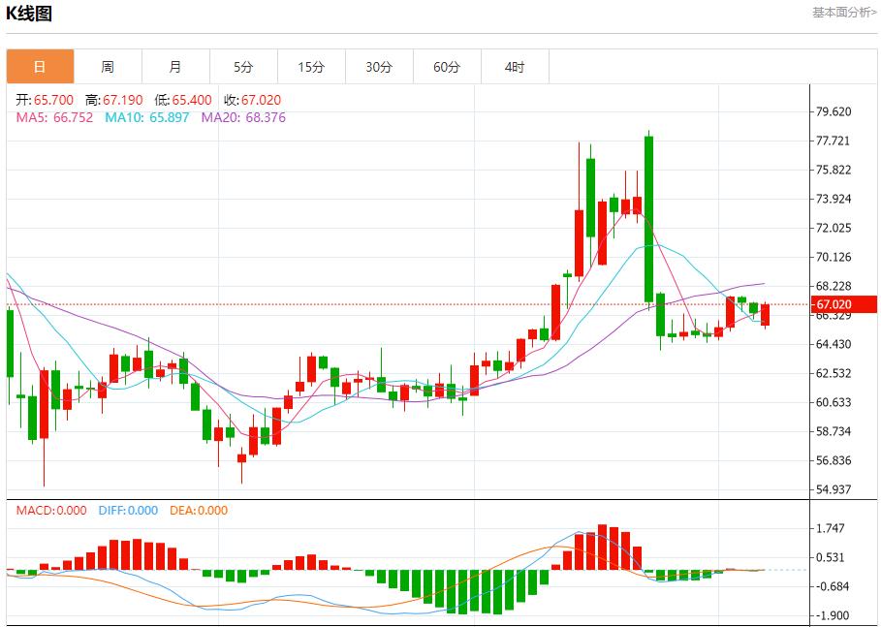Click the 1.747 MACD axis label
The height and width of the screenshot is (627, 881).
tap(834, 528)
